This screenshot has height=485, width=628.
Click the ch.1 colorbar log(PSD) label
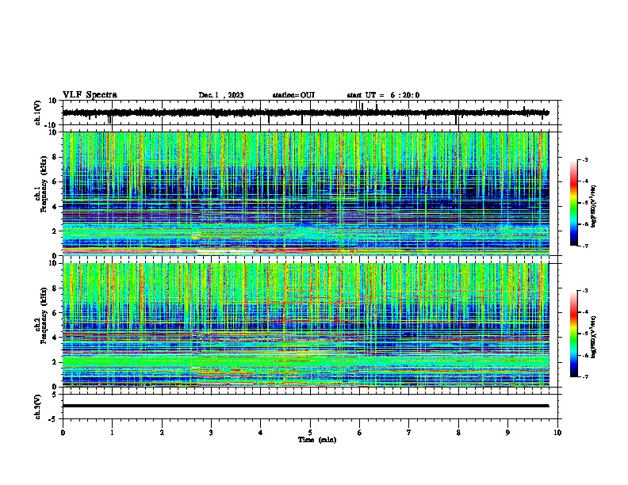[x=594, y=206]
